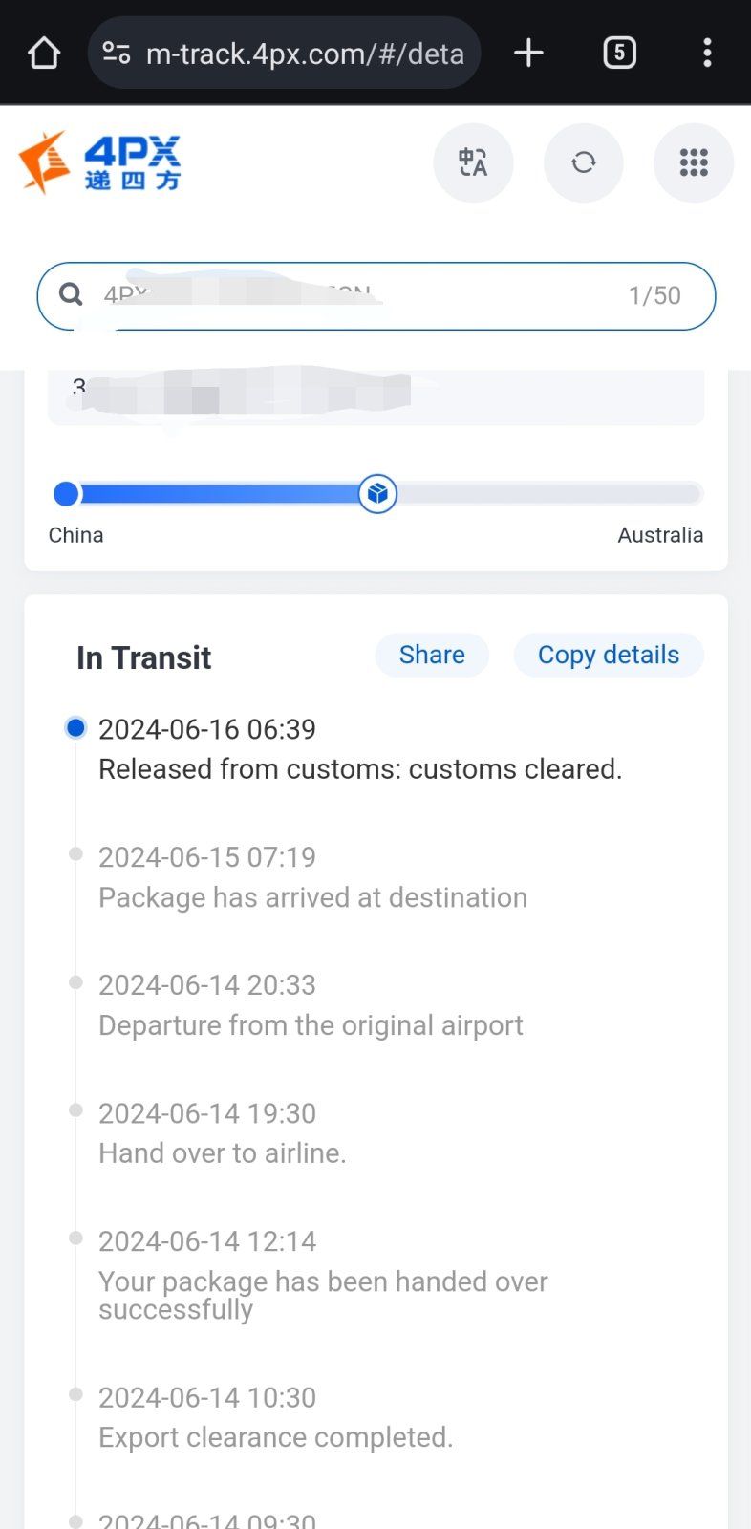Tap the search magnifier icon

71,294
